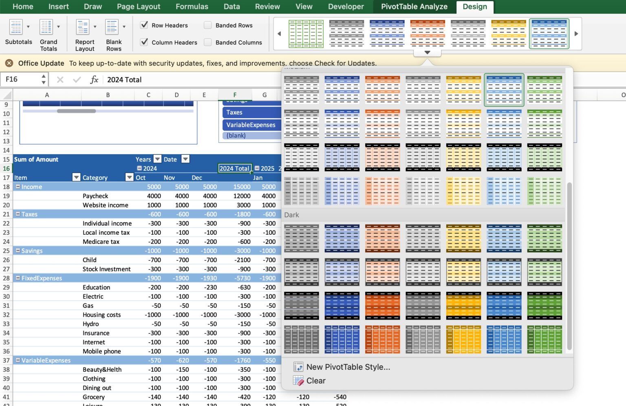Toggle the Row Headers checkbox

point(144,25)
